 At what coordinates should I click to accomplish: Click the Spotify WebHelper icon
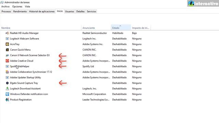pos(7,66)
